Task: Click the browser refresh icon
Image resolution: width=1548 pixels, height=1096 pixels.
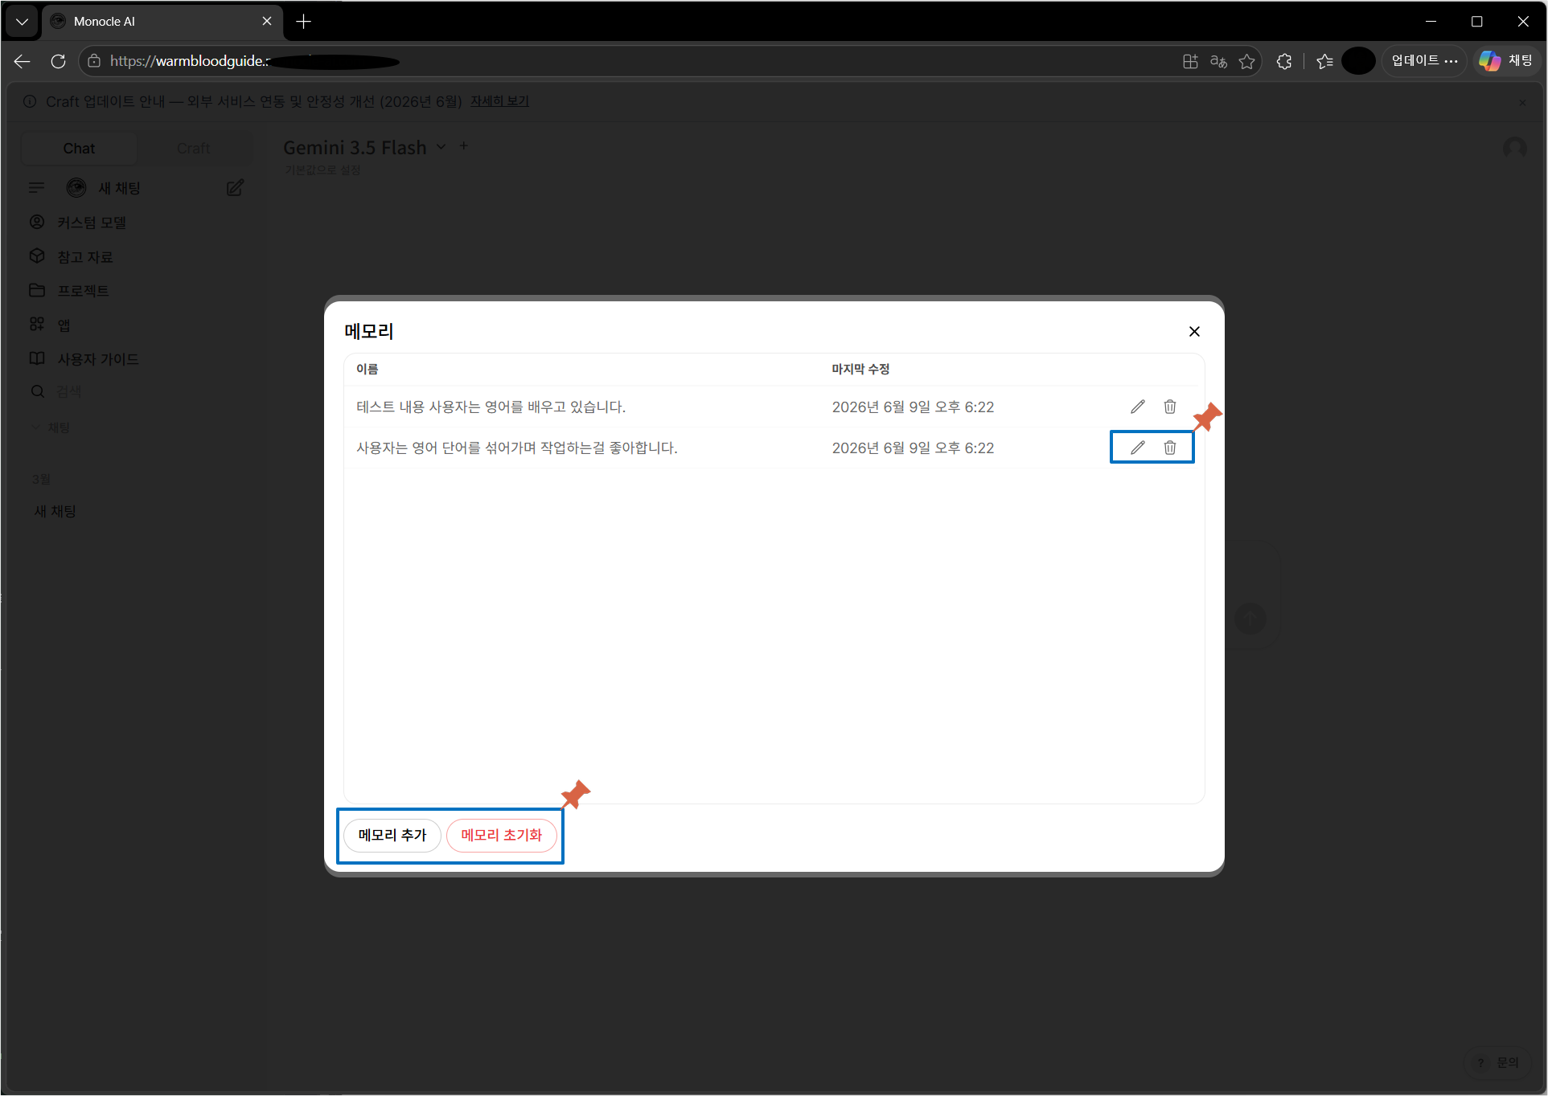Action: pos(58,61)
